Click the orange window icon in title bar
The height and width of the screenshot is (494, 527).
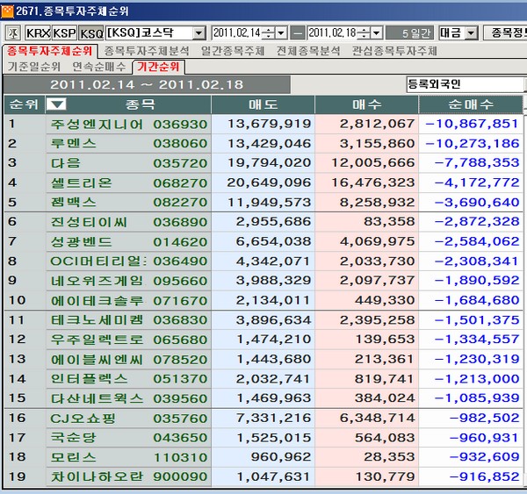(x=7, y=11)
